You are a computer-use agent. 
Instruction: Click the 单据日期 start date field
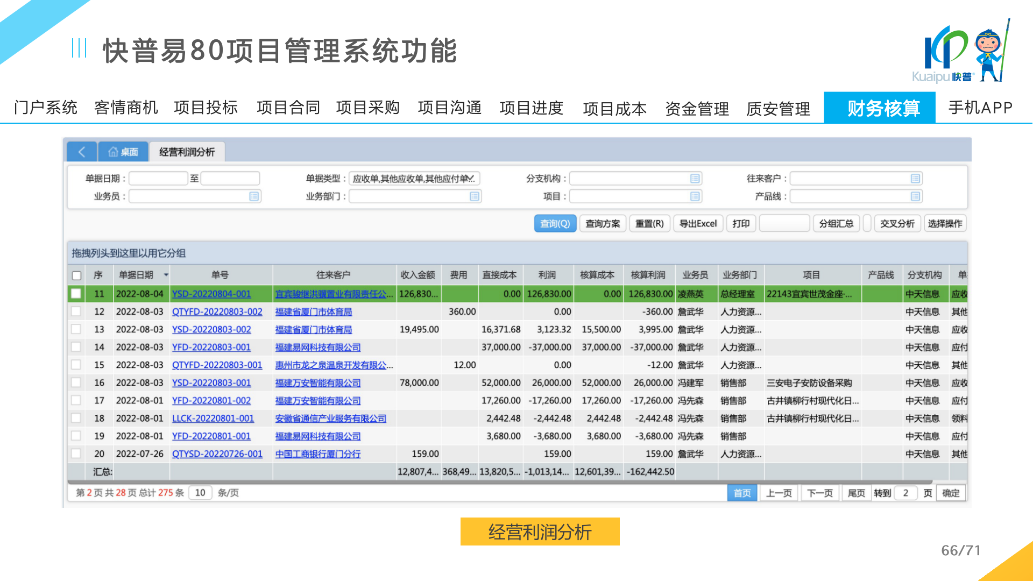point(158,179)
